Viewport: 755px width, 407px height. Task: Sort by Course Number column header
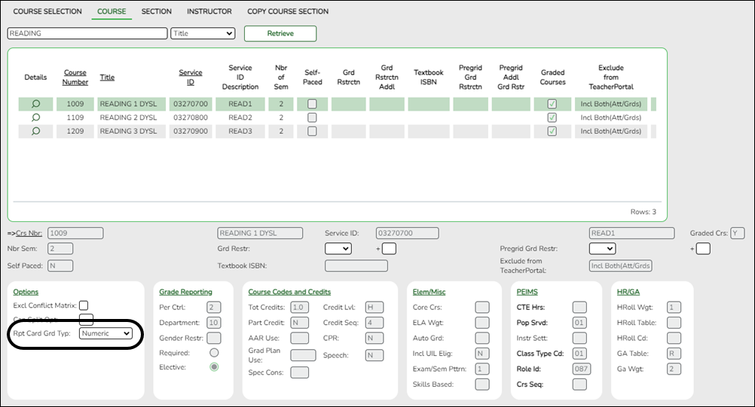(75, 77)
